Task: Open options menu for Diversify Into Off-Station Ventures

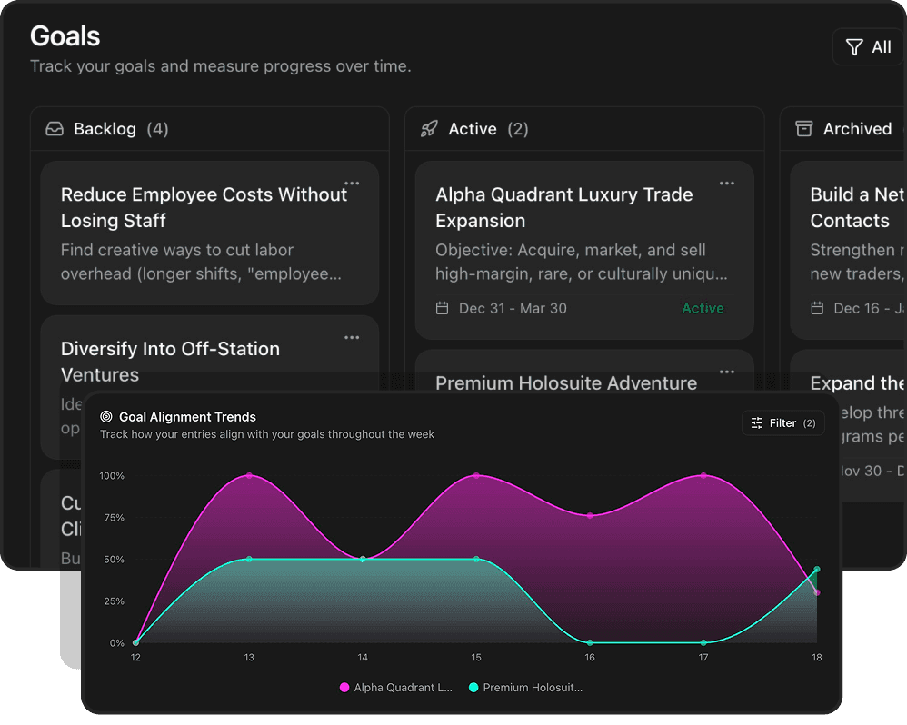Action: (352, 338)
